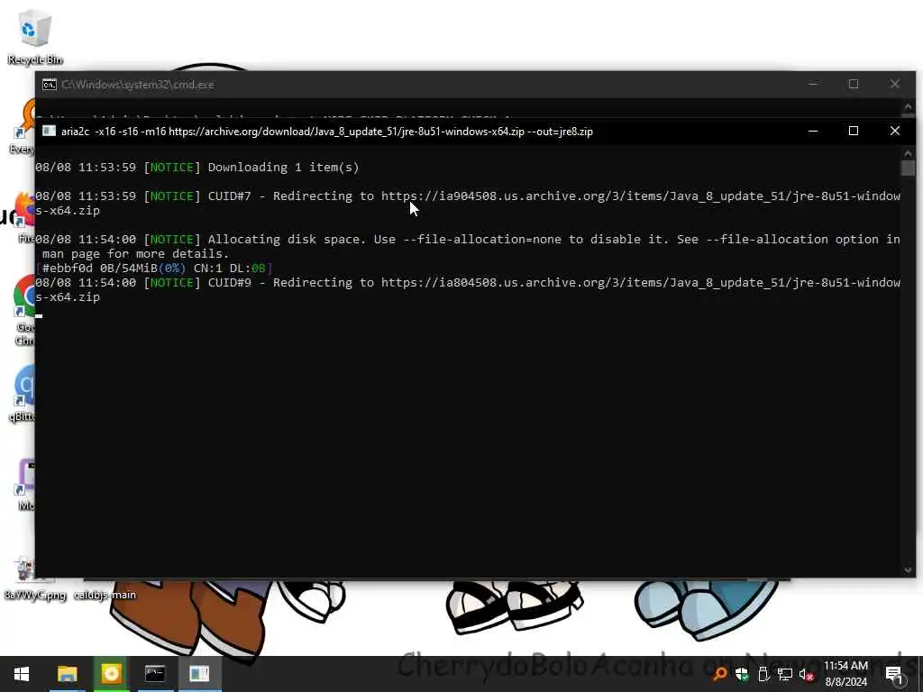Close the background cmd.exe window
This screenshot has height=692, width=923.
point(895,84)
